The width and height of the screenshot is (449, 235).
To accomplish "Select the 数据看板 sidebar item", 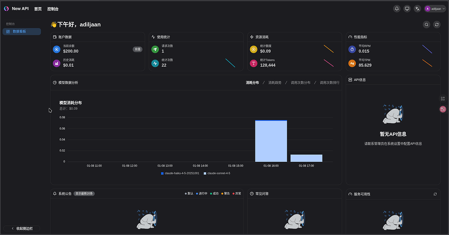I will 22,32.
